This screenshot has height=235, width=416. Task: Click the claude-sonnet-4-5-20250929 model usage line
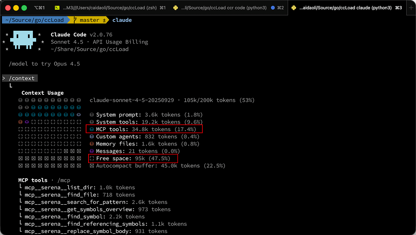pyautogui.click(x=172, y=100)
